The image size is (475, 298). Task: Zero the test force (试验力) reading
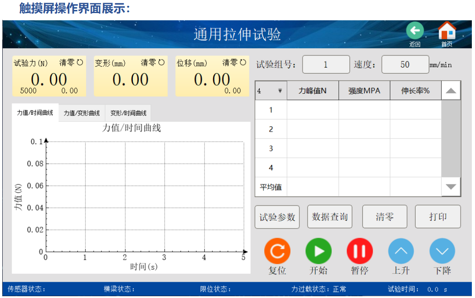point(72,63)
